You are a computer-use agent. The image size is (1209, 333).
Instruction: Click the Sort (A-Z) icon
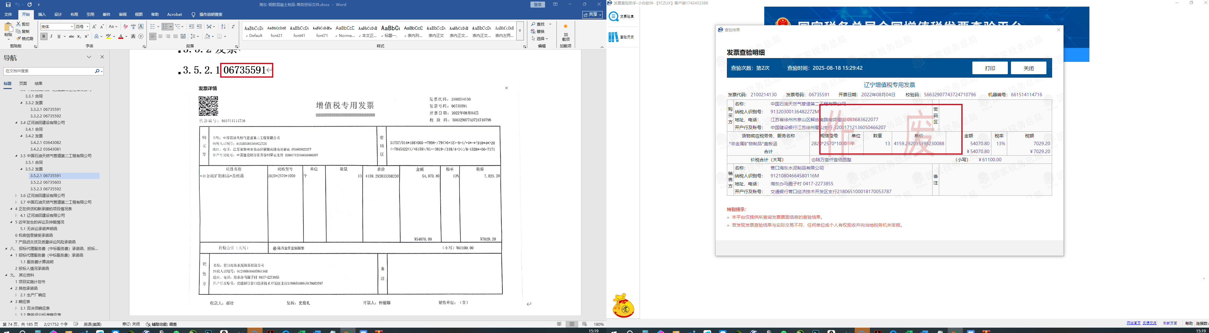tap(223, 27)
